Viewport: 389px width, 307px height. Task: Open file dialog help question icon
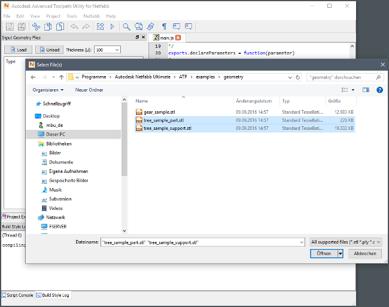pos(379,90)
